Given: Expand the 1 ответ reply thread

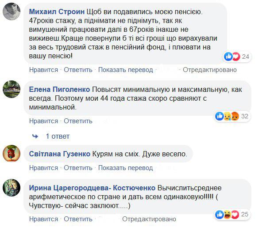Looking at the screenshot, I should tap(58, 136).
